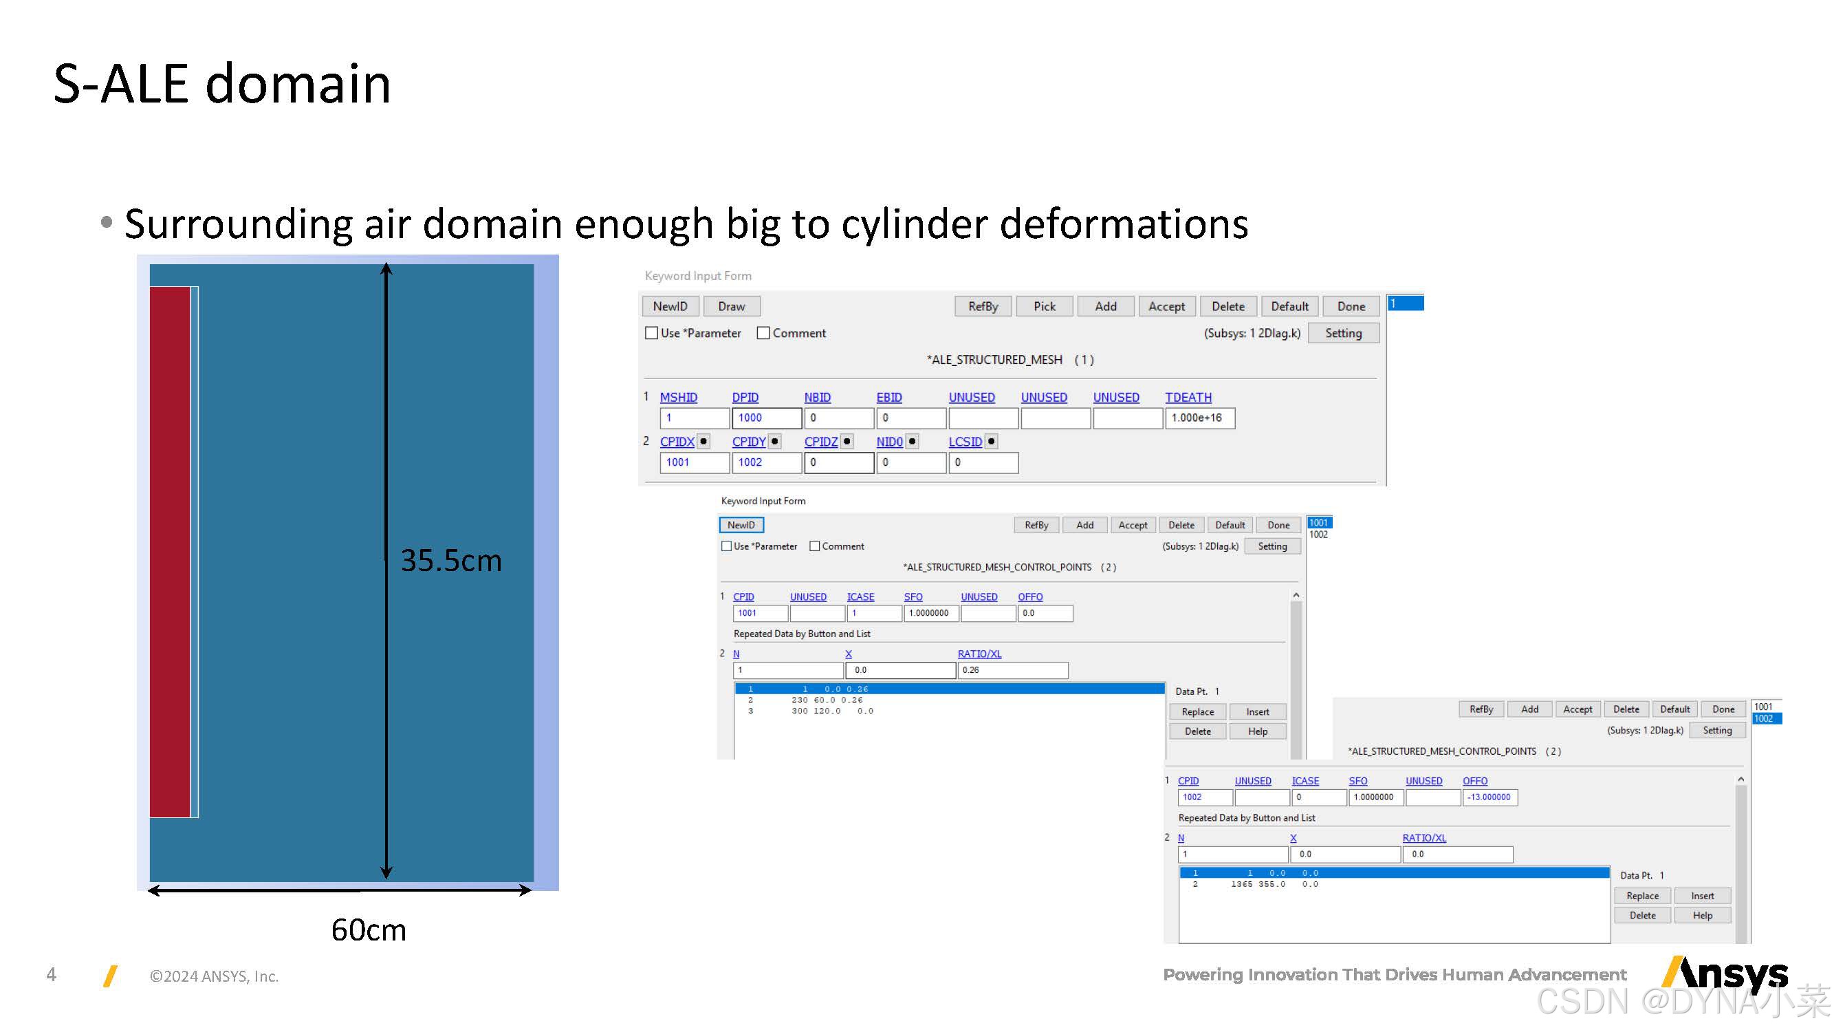Select 1002 in control points ID list
This screenshot has width=1834, height=1032.
point(1318,535)
